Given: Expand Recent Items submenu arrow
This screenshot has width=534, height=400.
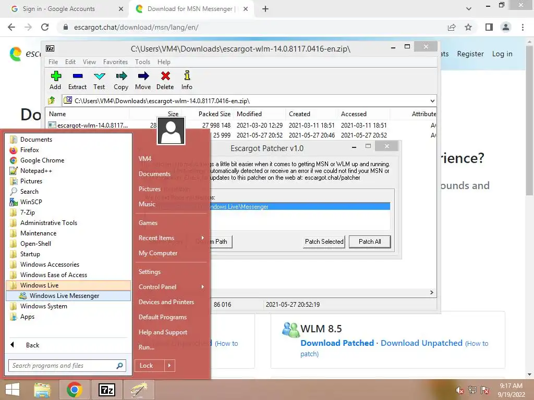Looking at the screenshot, I should click(x=203, y=238).
